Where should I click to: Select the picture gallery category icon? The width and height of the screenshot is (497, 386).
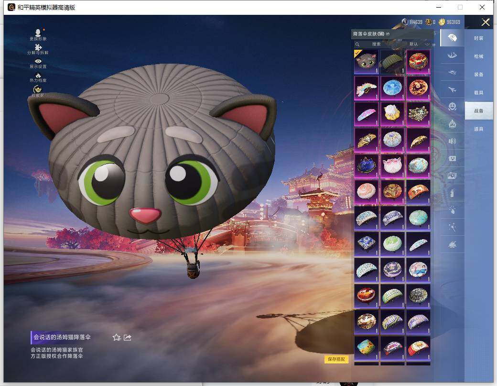click(452, 176)
